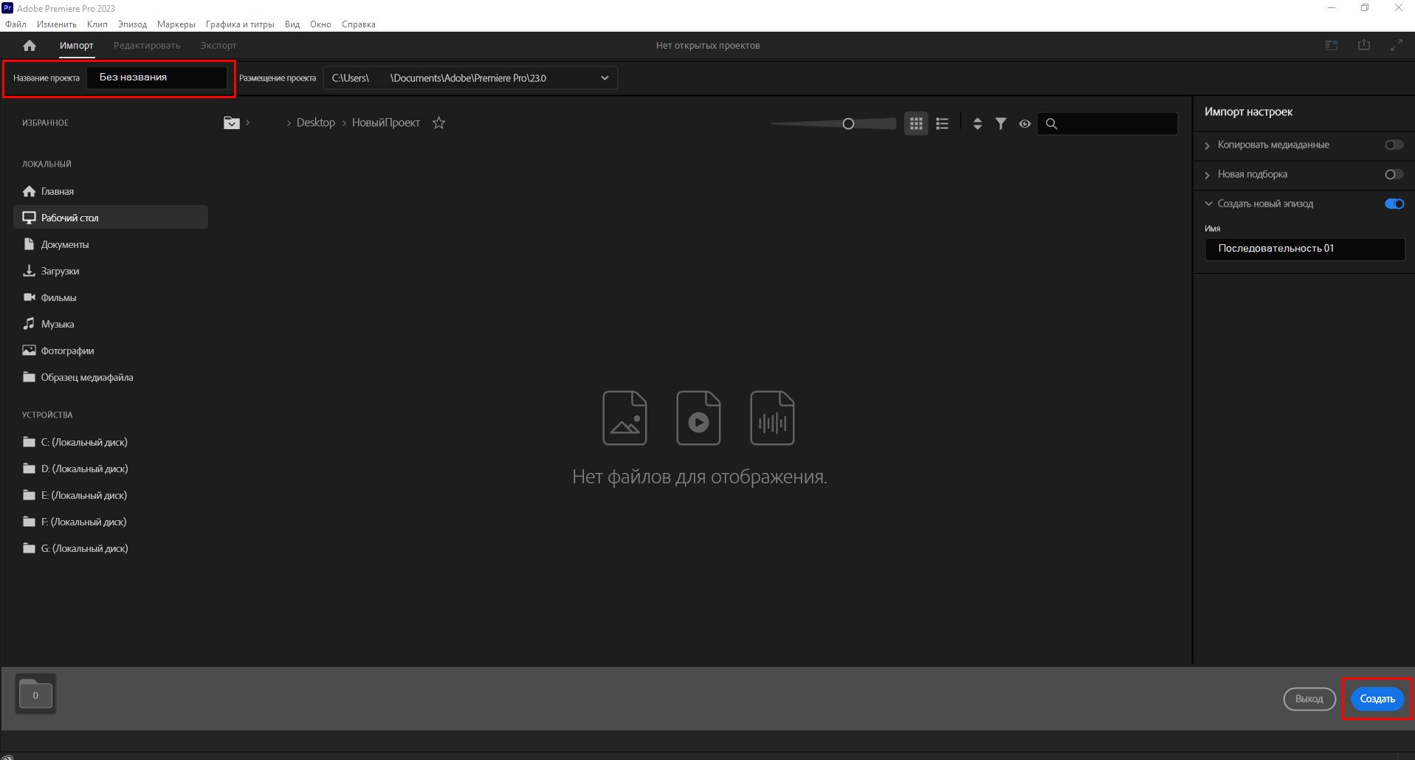Click the Создать button
Image resolution: width=1415 pixels, height=760 pixels.
click(1377, 699)
